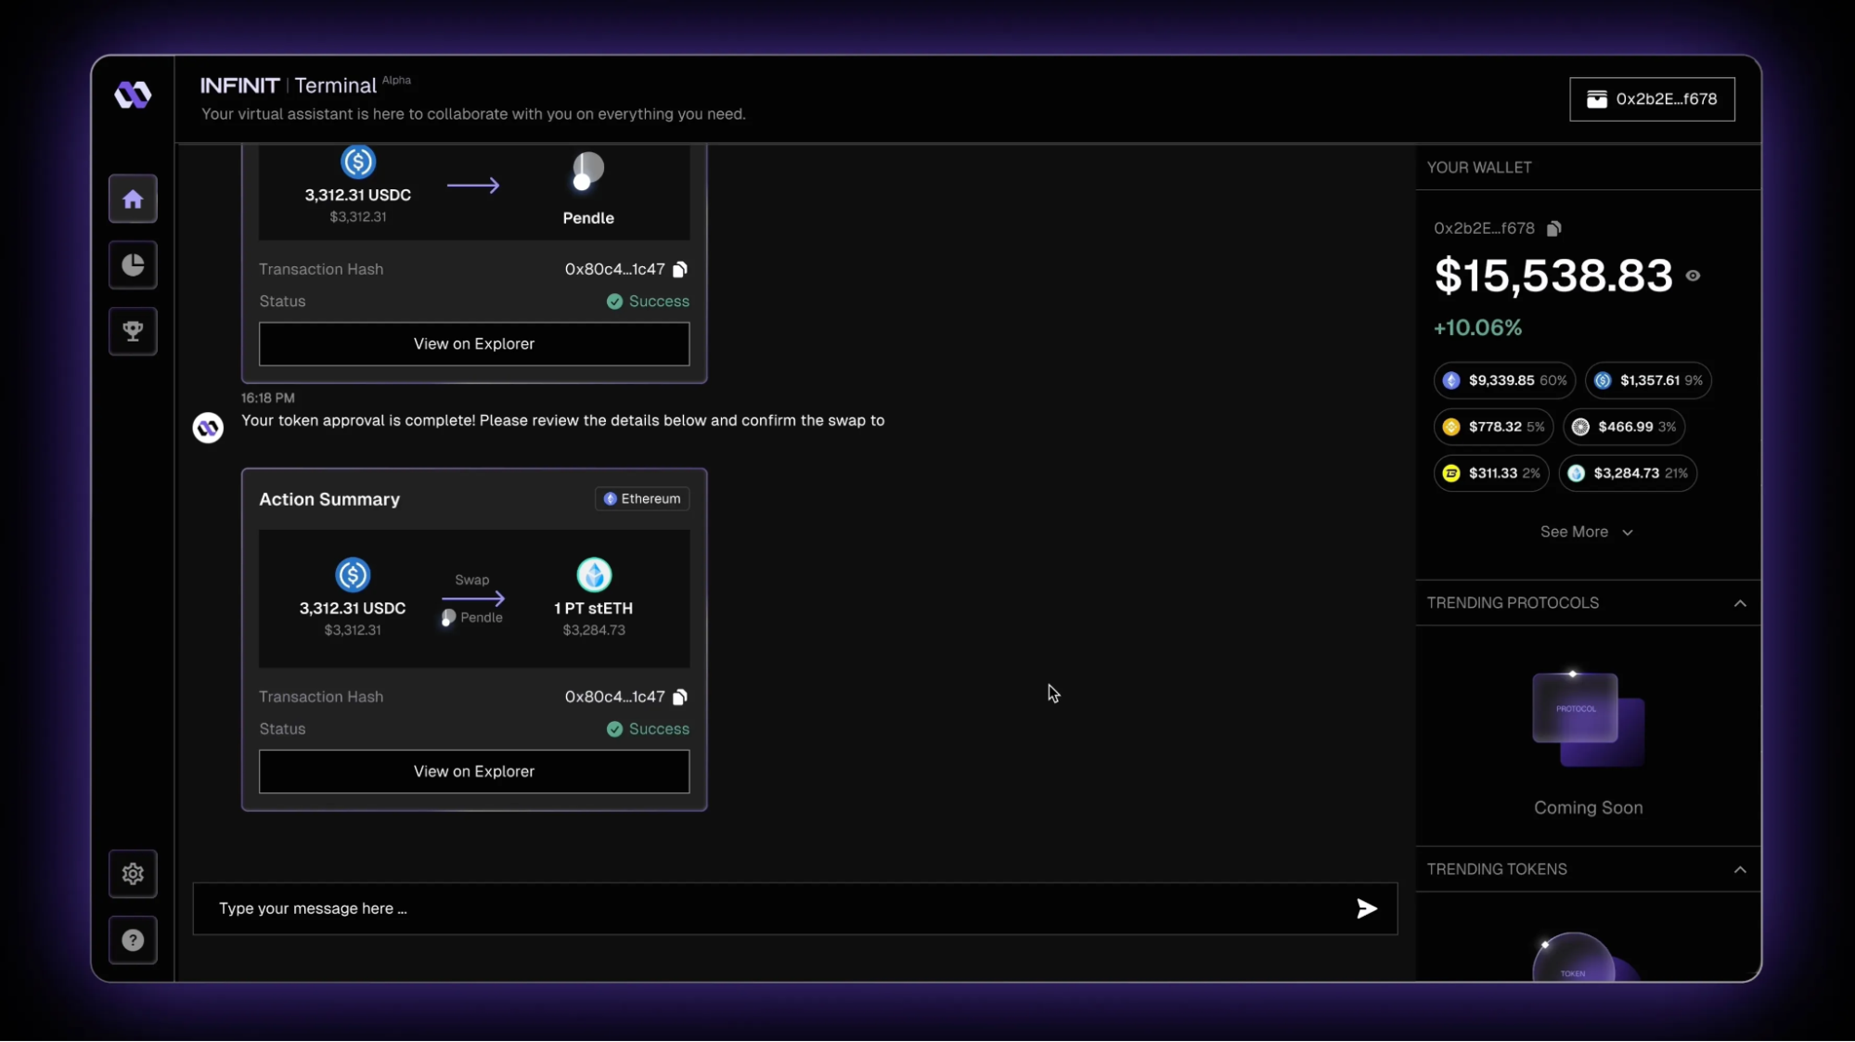The width and height of the screenshot is (1855, 1042).
Task: Click the Pendle icon in upper card
Action: (x=587, y=171)
